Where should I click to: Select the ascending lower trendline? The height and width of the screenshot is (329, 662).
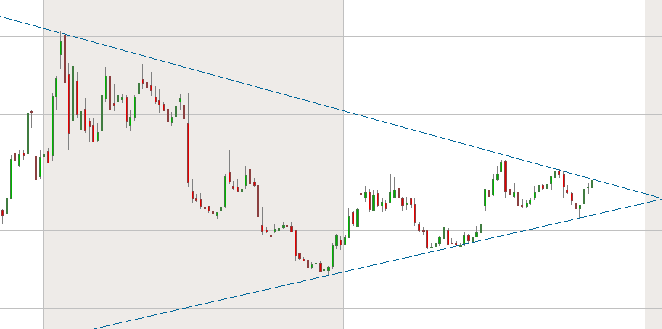click(x=380, y=263)
